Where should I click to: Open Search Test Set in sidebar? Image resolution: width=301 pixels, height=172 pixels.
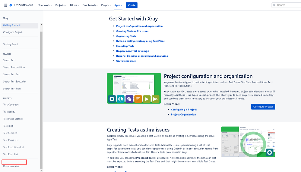coord(11,74)
